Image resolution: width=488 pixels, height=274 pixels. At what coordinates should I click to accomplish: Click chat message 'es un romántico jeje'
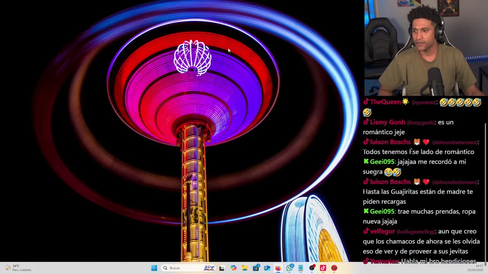(x=408, y=127)
